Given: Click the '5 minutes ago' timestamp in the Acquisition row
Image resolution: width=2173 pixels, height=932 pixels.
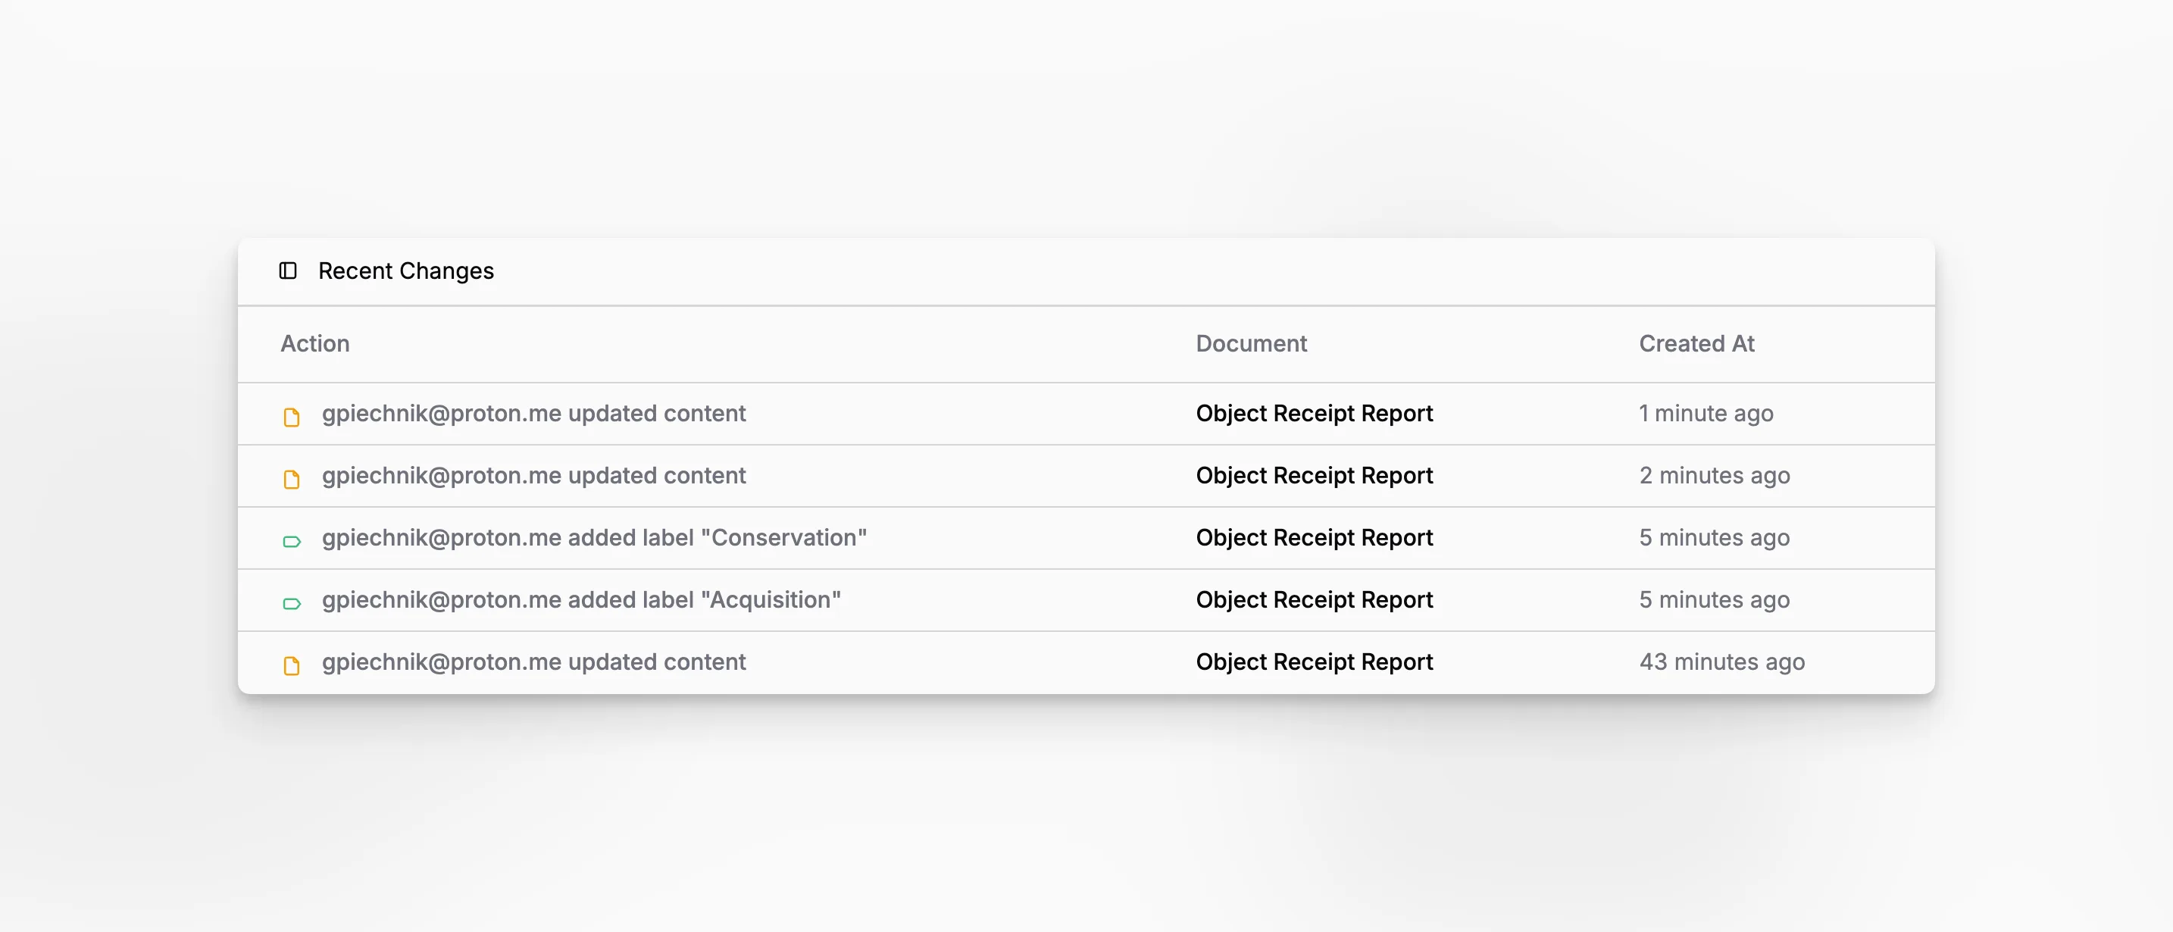Looking at the screenshot, I should click(x=1714, y=599).
